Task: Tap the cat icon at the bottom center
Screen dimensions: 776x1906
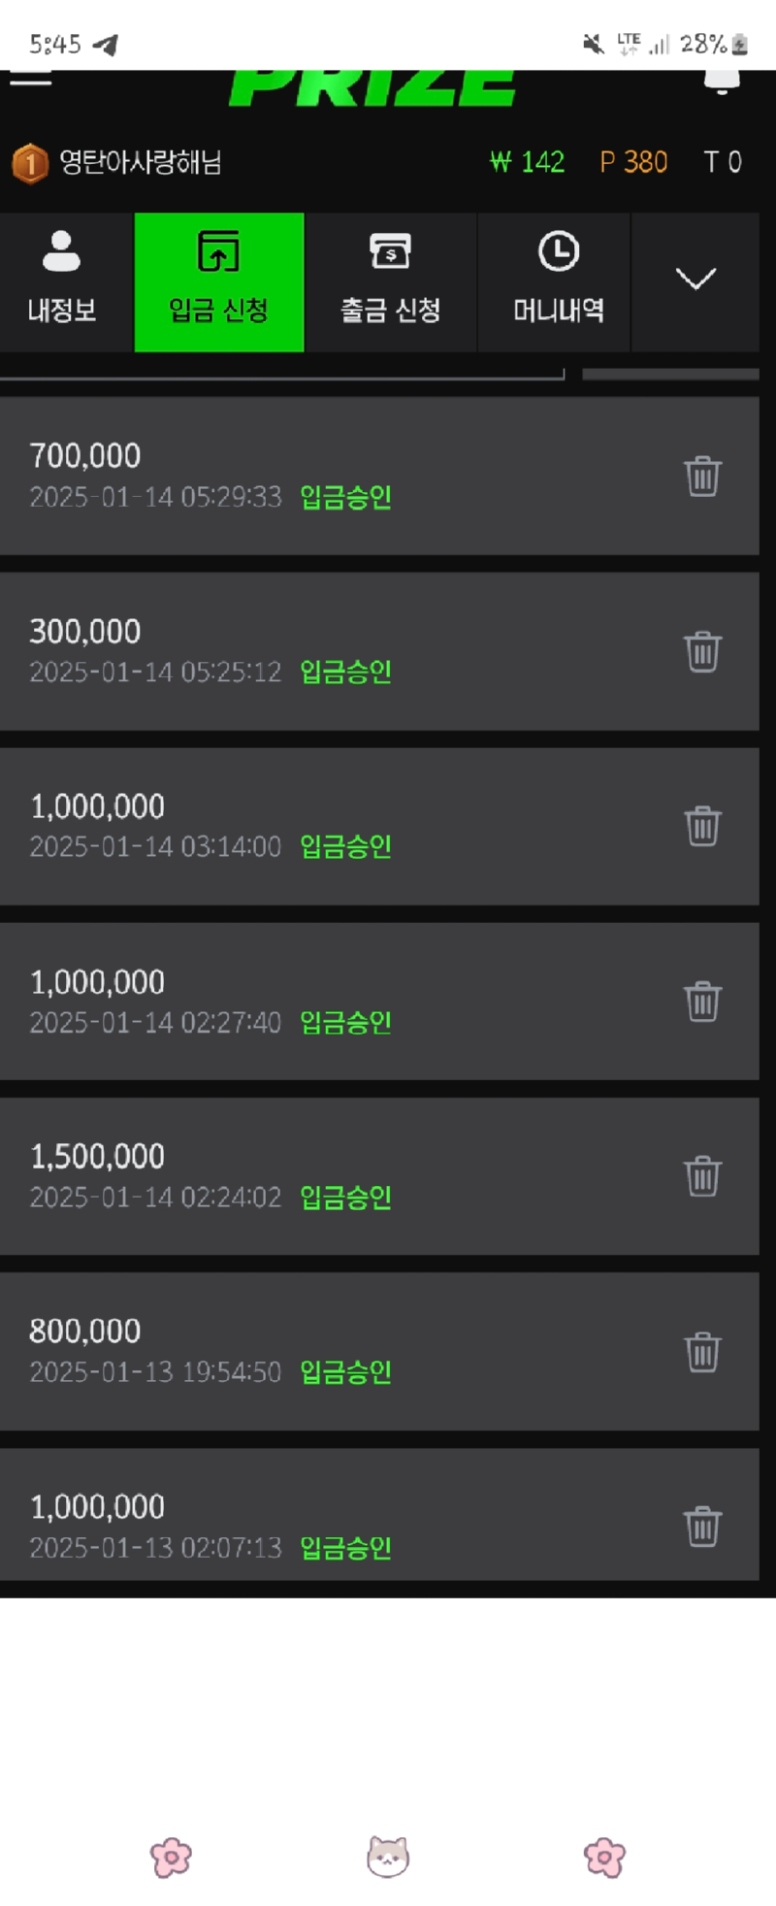Action: [x=388, y=1857]
